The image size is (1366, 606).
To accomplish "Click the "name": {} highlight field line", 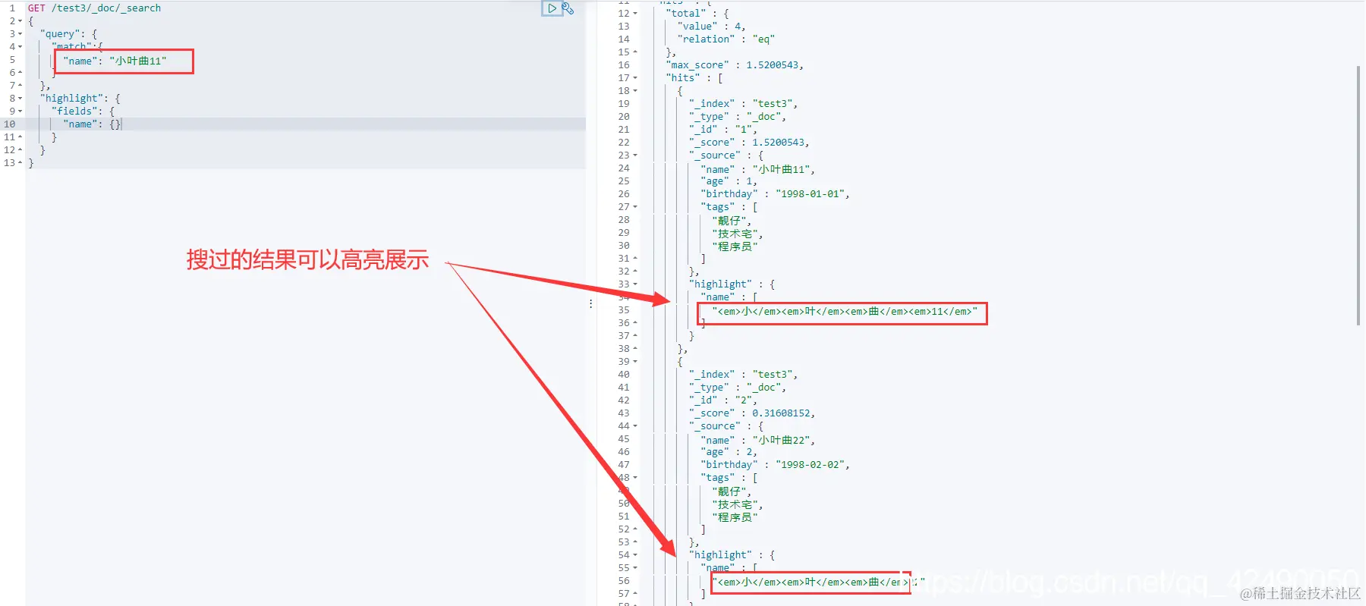I will pos(92,124).
